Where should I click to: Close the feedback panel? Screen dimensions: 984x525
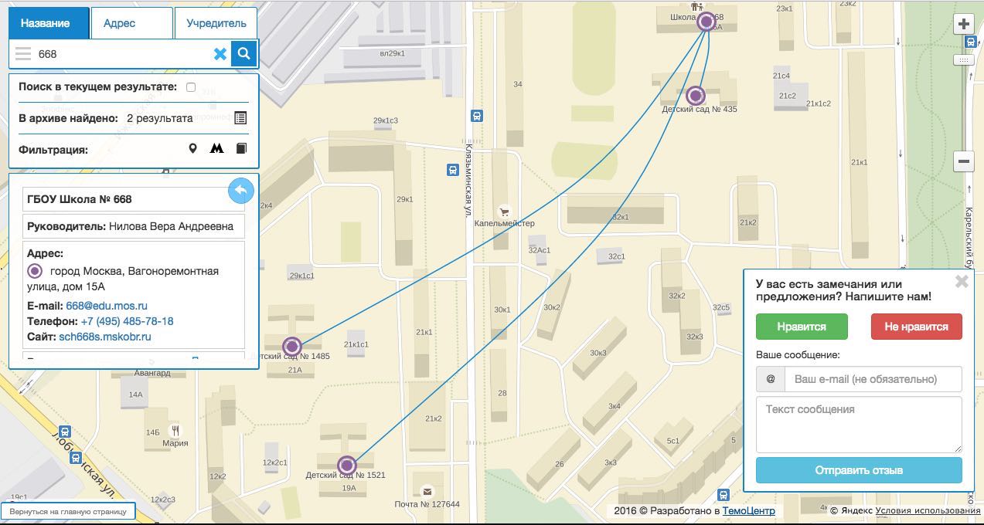click(962, 281)
